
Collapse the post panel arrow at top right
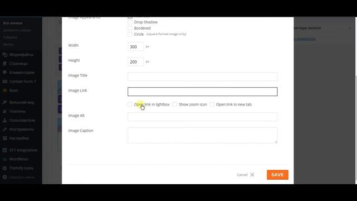click(x=350, y=28)
